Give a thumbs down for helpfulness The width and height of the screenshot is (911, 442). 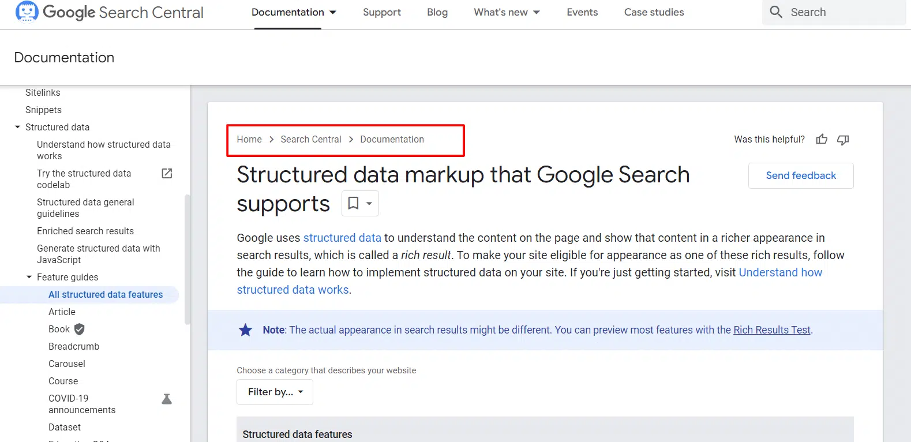[843, 140]
